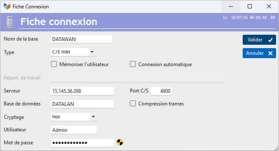
Task: Maximize the Fiche Connexion window
Action: pos(250,6)
